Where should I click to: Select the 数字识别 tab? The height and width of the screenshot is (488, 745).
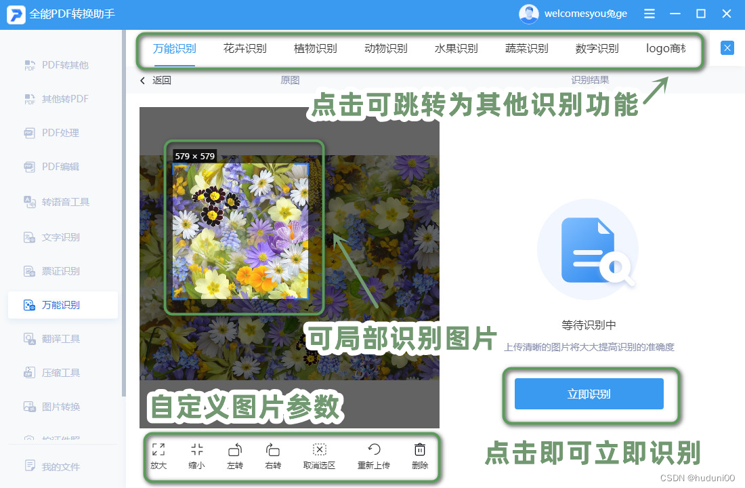[x=596, y=49]
